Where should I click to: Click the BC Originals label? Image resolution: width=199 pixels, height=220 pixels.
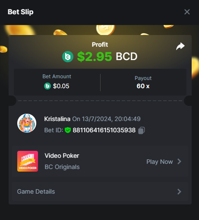[x=62, y=167]
